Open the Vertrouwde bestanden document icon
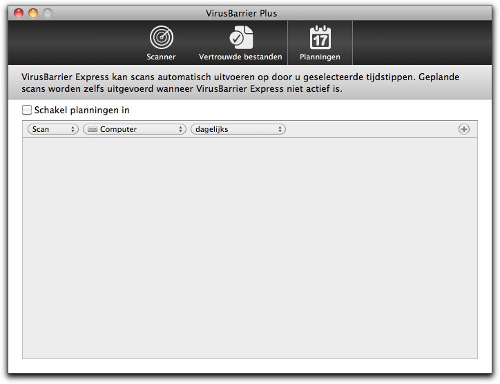The height and width of the screenshot is (384, 500). pyautogui.click(x=241, y=37)
